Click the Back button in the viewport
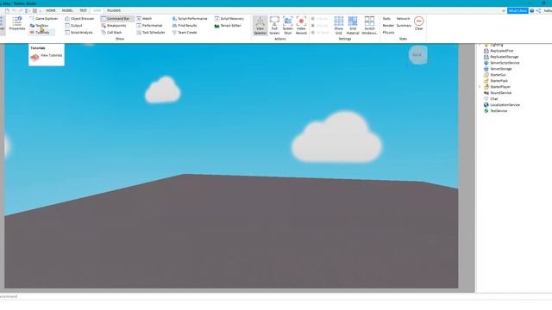The image size is (552, 310). click(417, 55)
